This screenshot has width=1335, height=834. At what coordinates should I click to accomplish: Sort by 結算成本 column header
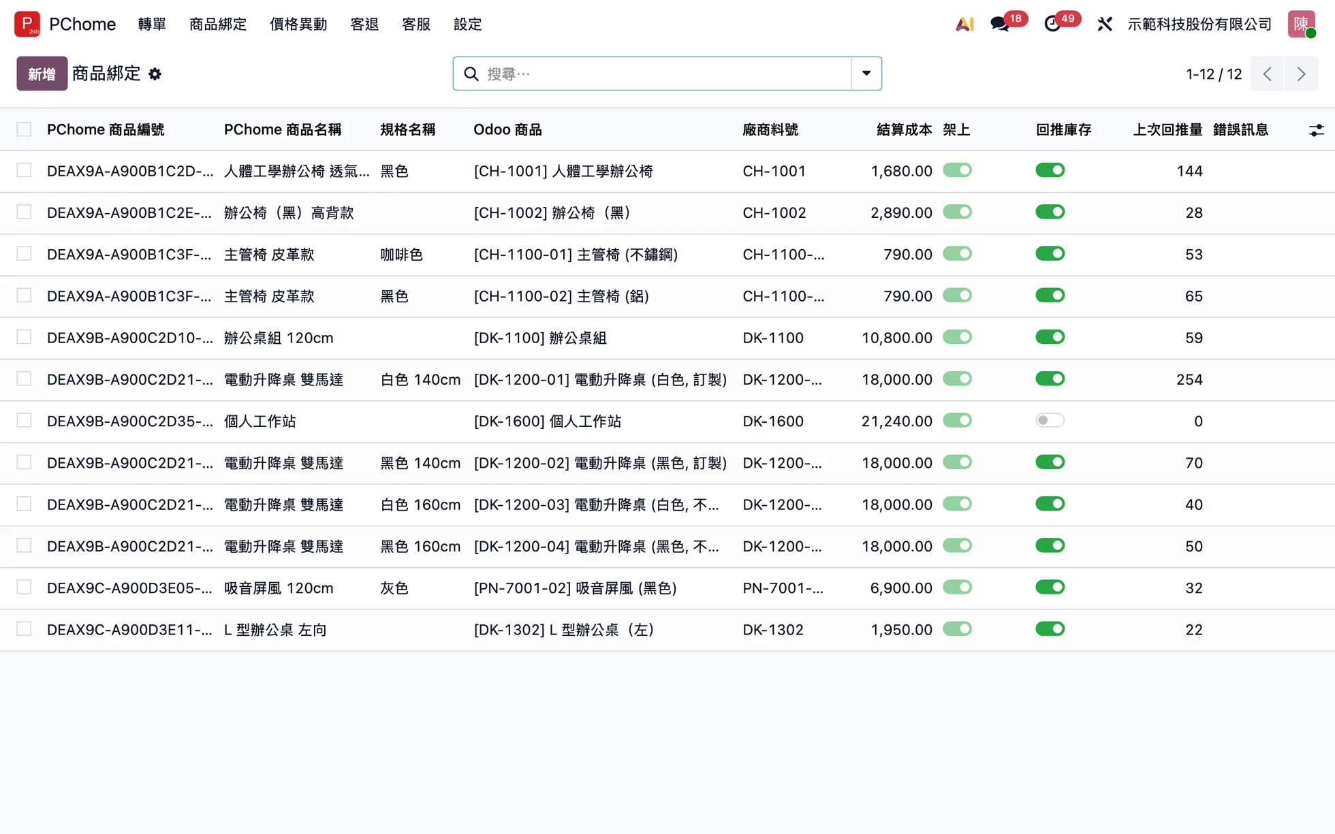pos(904,130)
